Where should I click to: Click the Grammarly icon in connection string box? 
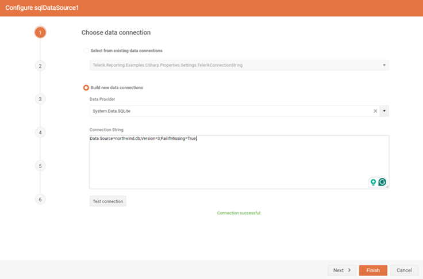click(x=382, y=182)
